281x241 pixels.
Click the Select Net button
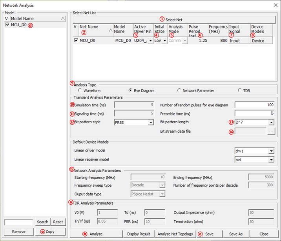[x=173, y=19]
